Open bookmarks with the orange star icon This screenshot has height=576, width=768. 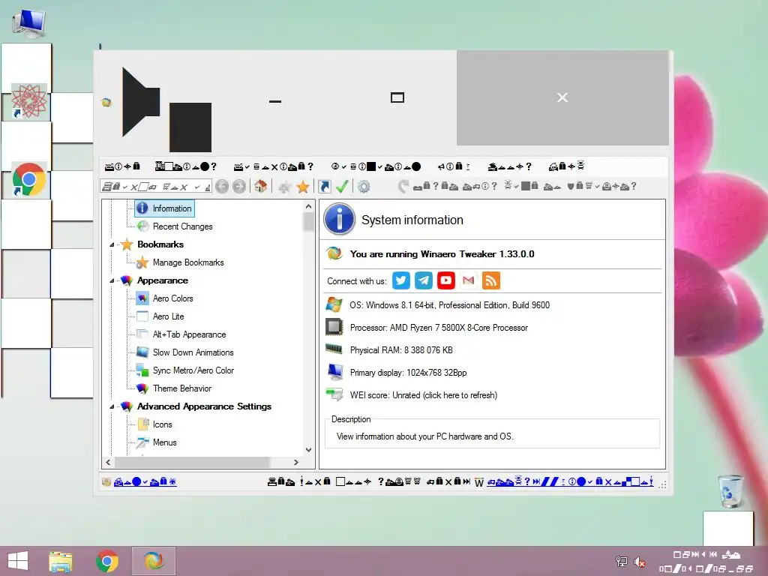[x=303, y=187]
